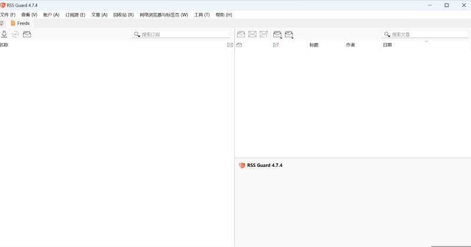
Task: Open the 查看 (V) menu
Action: pos(29,15)
